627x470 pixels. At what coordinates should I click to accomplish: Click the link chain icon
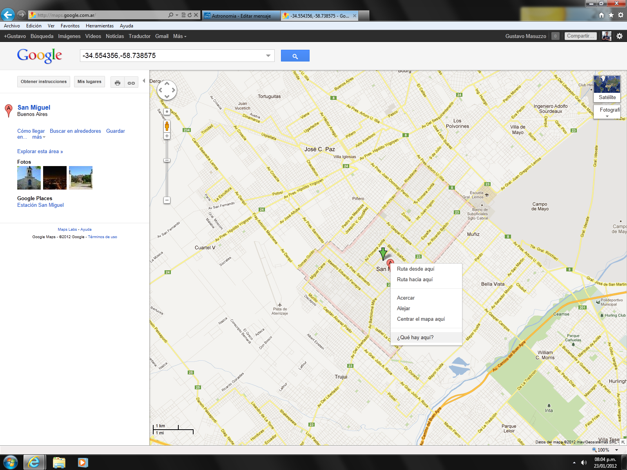point(131,83)
